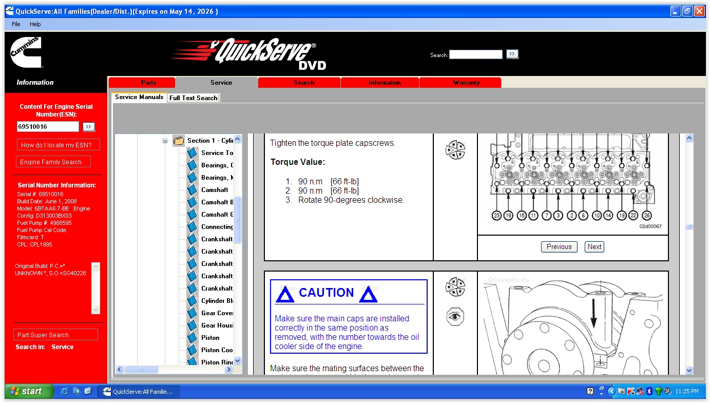Select the Gear Cover tree item
The height and width of the screenshot is (403, 710).
click(217, 313)
